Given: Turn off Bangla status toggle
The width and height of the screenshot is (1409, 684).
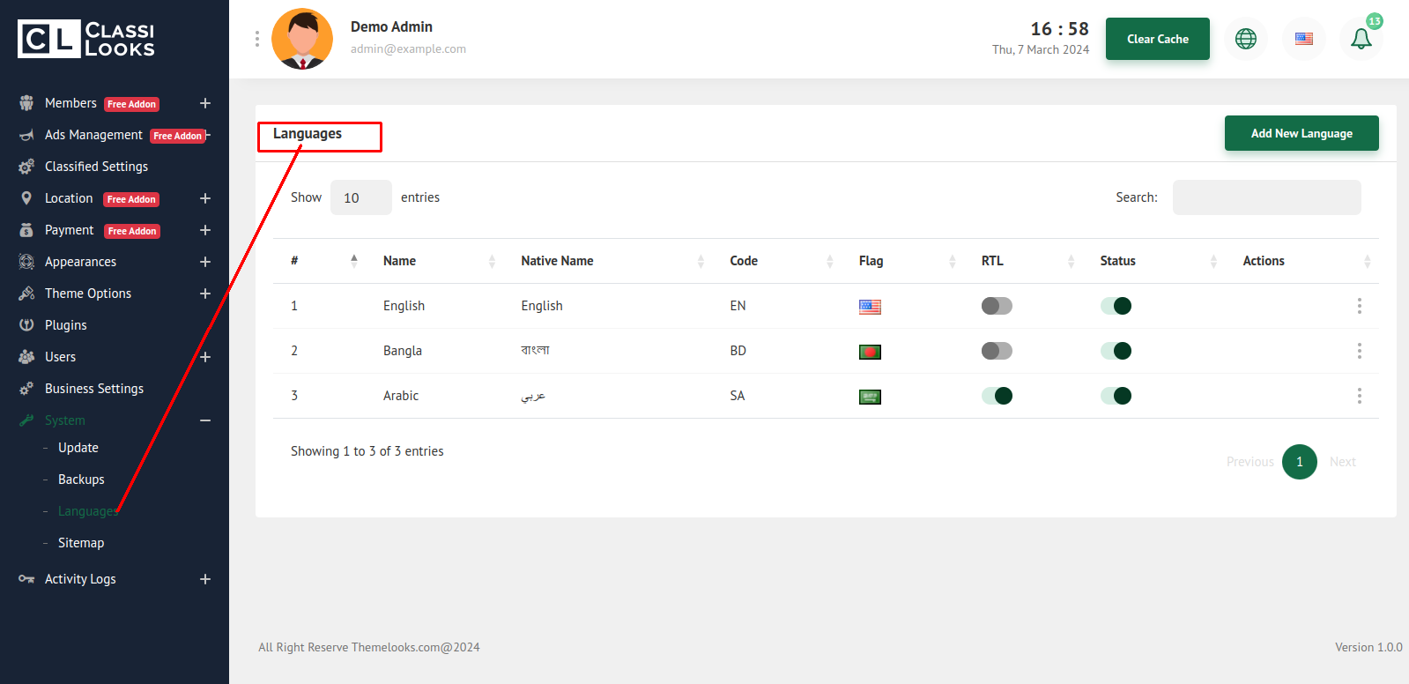Looking at the screenshot, I should click(1116, 351).
